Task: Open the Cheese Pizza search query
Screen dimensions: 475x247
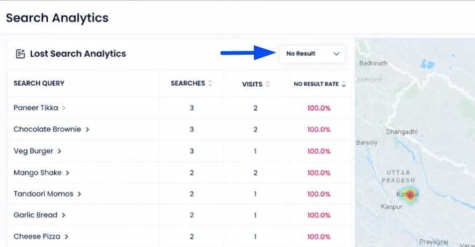Action: click(x=37, y=236)
